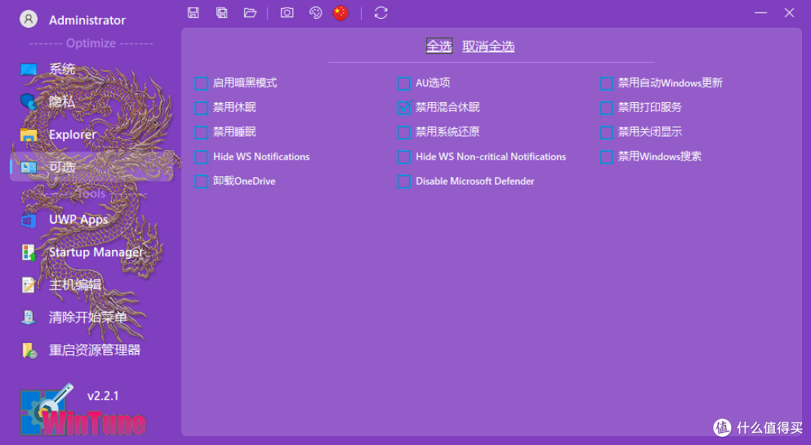Click the 系统 monitor icon in sidebar
811x445 pixels.
pos(29,69)
